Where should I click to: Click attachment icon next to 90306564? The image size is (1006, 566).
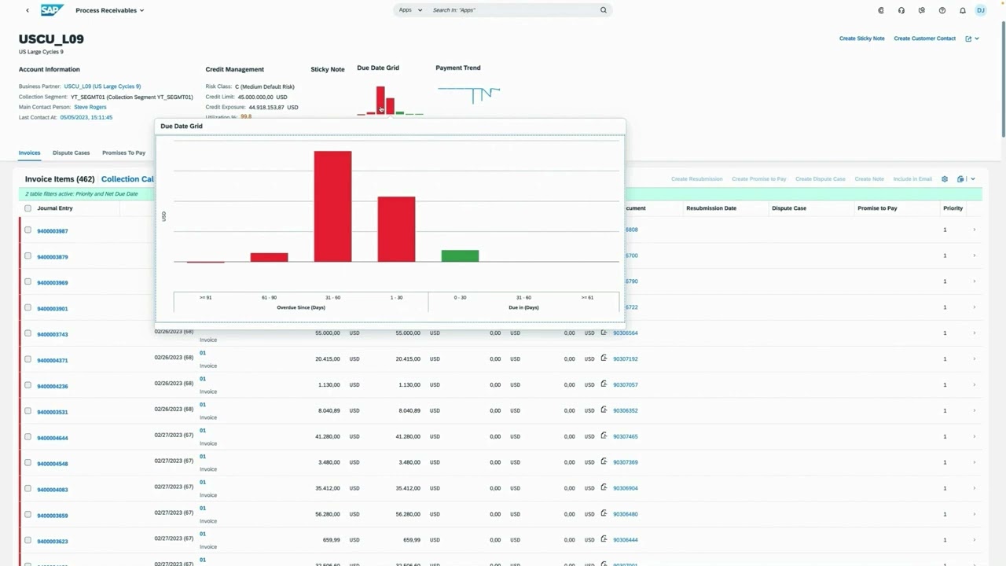click(x=604, y=333)
